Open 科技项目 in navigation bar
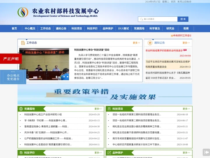Image resolution: width=210 pixels, height=158 pixels. point(77,28)
